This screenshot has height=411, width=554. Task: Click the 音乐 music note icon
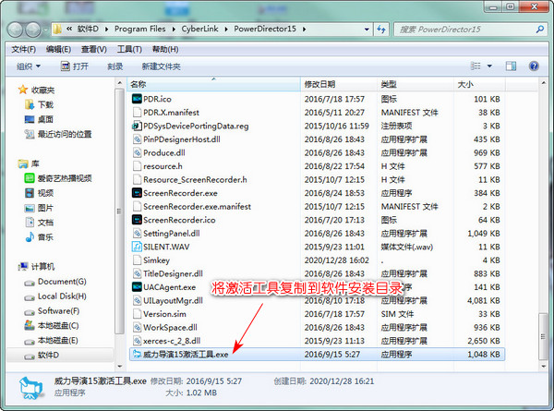30,236
